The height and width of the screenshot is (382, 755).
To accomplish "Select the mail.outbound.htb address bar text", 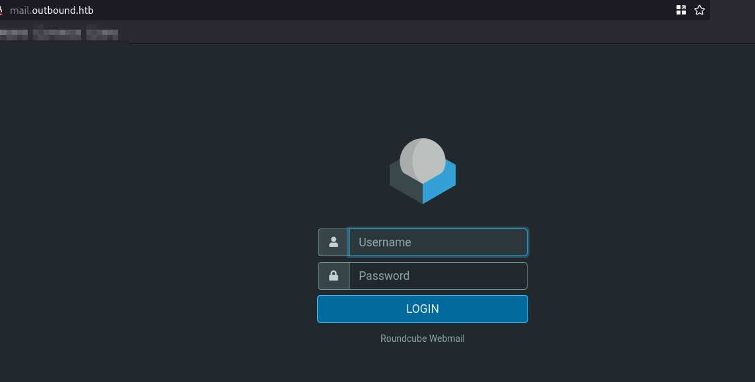I will pos(51,11).
